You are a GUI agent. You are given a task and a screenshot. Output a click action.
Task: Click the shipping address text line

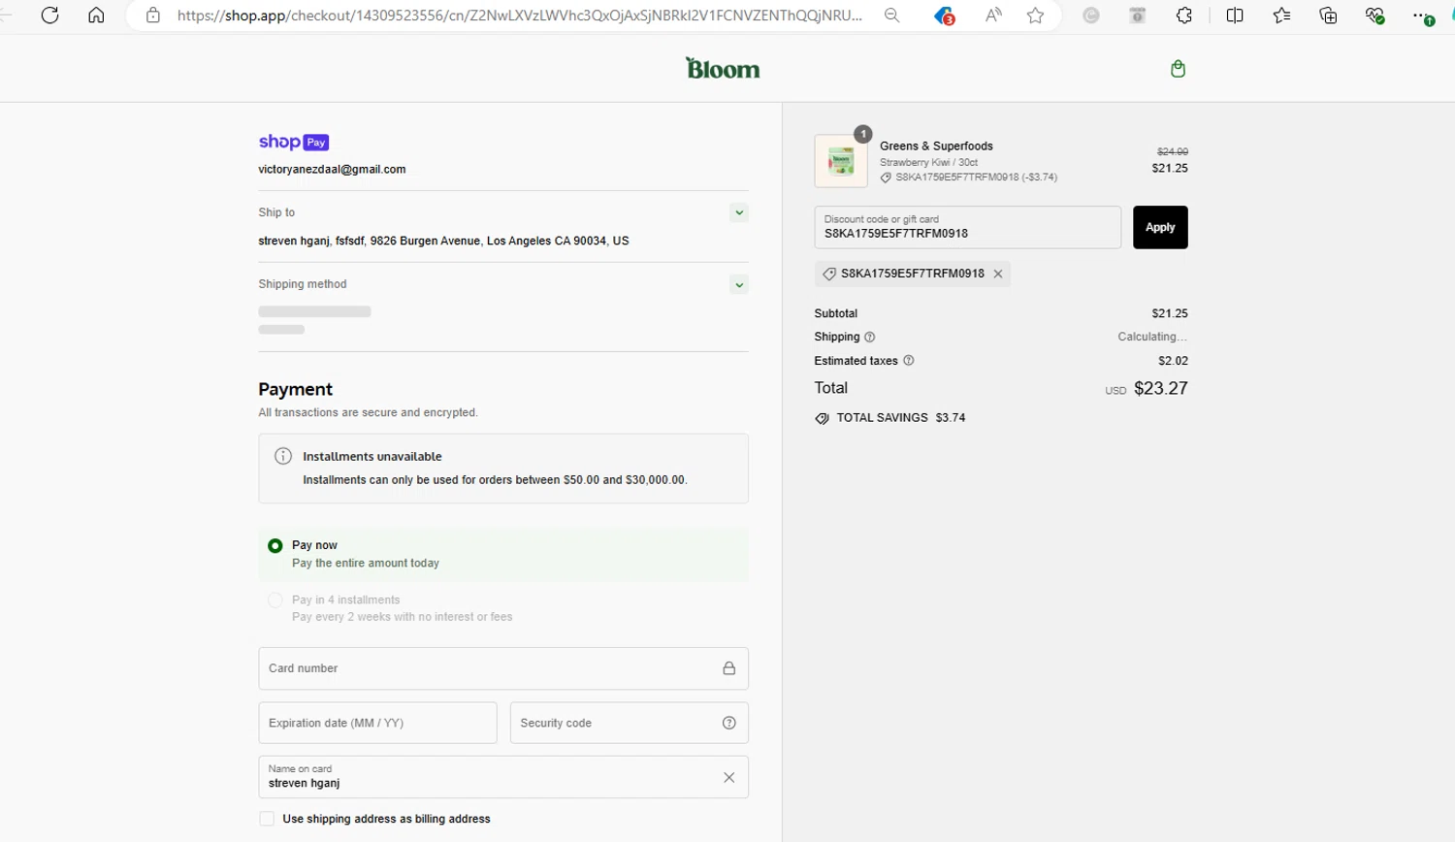pos(443,241)
